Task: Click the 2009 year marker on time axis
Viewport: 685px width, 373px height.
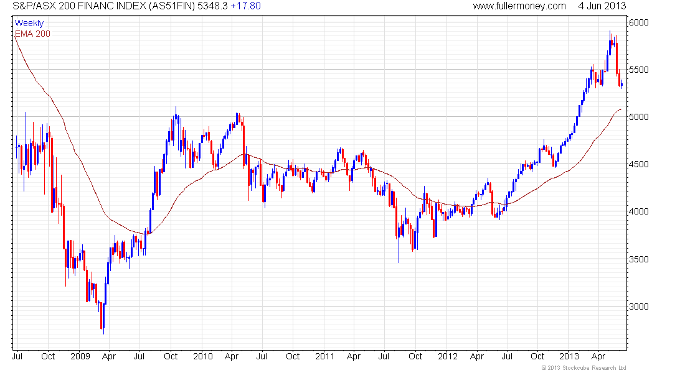Action: [x=80, y=356]
